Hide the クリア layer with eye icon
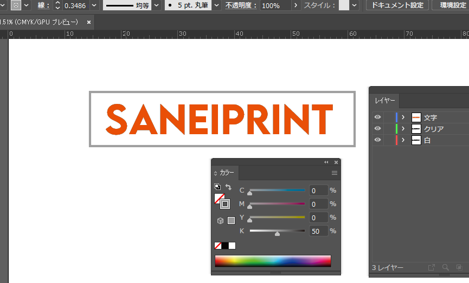 [377, 128]
